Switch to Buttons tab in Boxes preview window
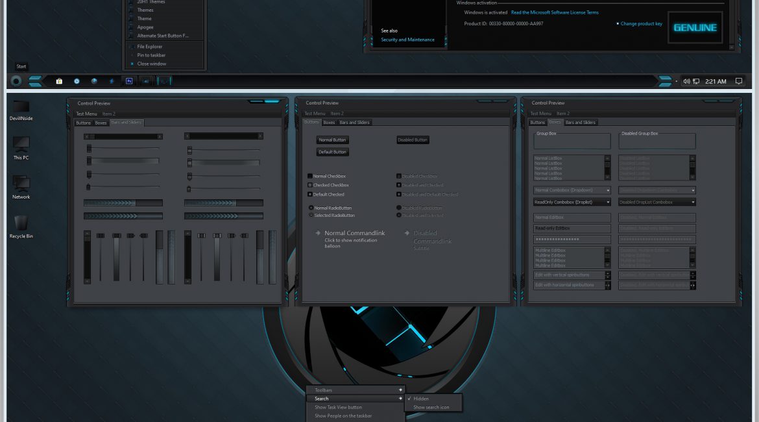The height and width of the screenshot is (422, 759). (x=537, y=123)
